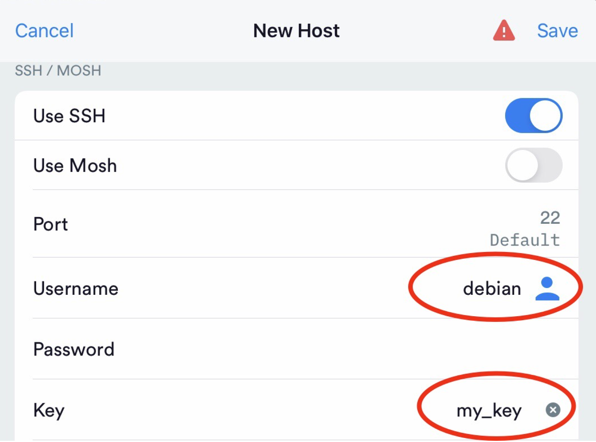Tap the New Host title

296,31
